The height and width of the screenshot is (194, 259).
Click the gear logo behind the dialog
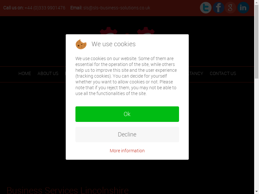[127, 30]
